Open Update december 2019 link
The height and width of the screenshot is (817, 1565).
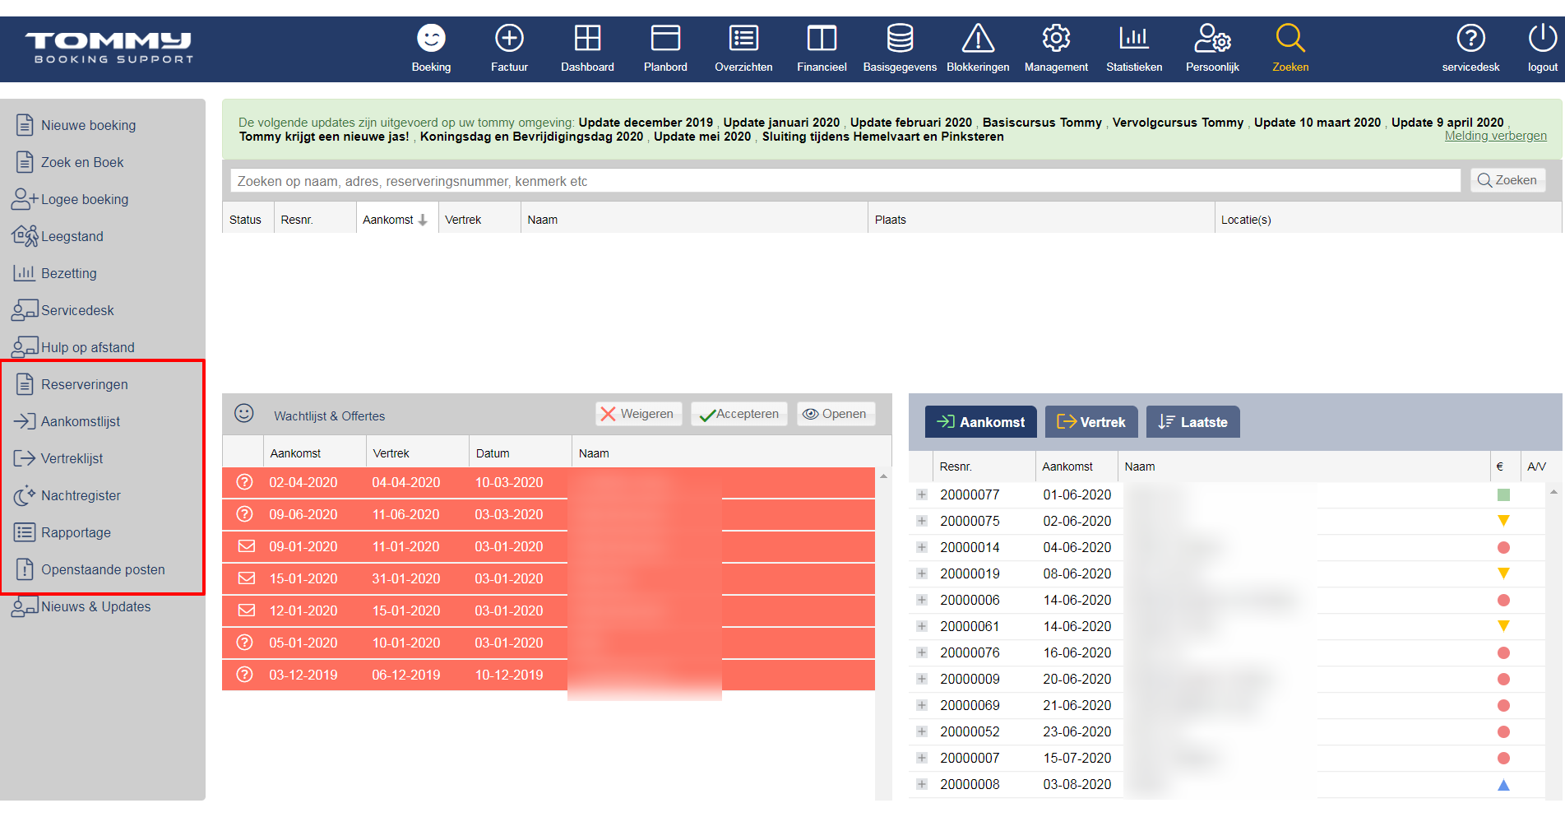tap(646, 123)
